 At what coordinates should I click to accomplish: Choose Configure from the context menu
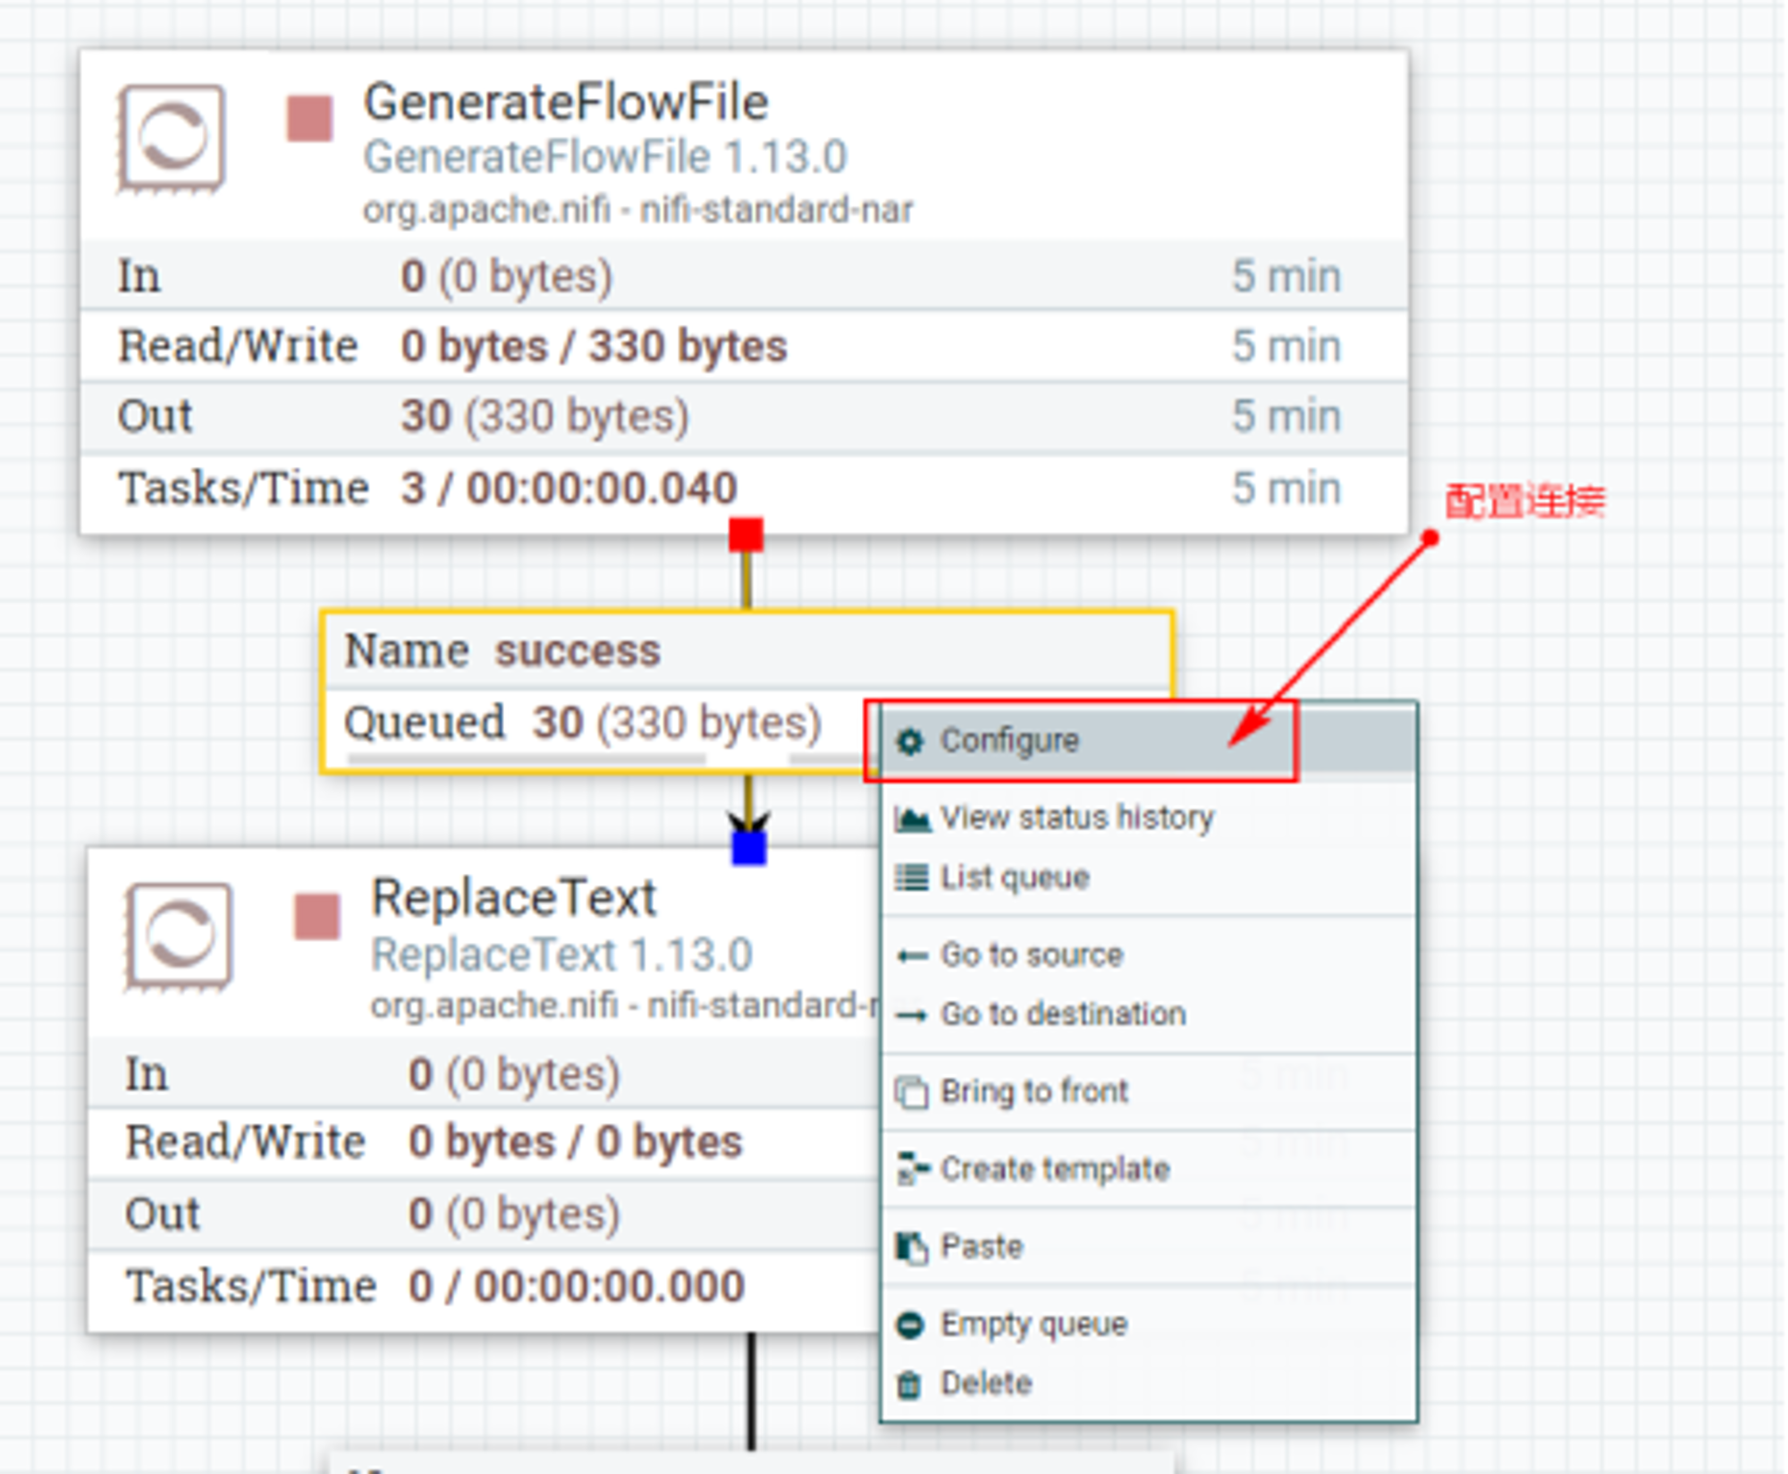[x=1149, y=741]
